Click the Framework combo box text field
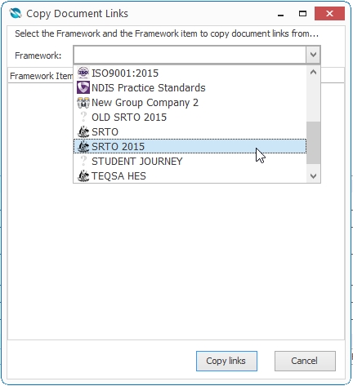Screen dimensions: 353x386 coord(190,55)
